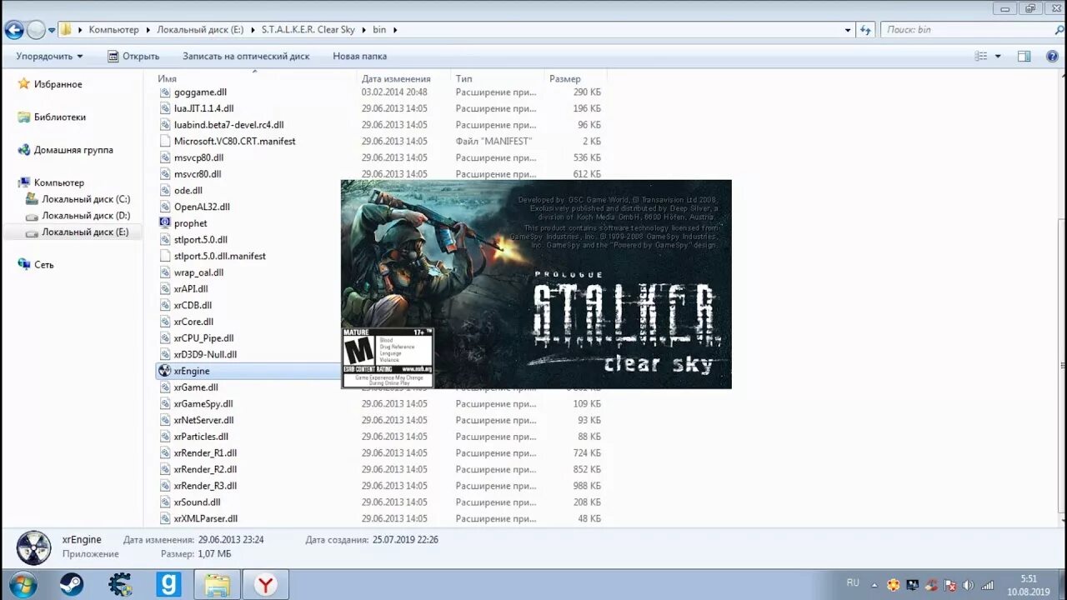The width and height of the screenshot is (1067, 600).
Task: Select the xrCore.dll file icon
Action: (x=164, y=322)
